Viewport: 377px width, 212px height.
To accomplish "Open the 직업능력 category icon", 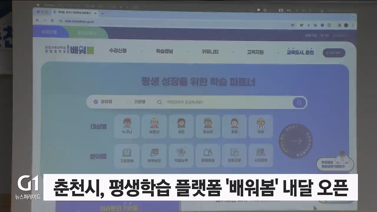I will pos(181,156).
